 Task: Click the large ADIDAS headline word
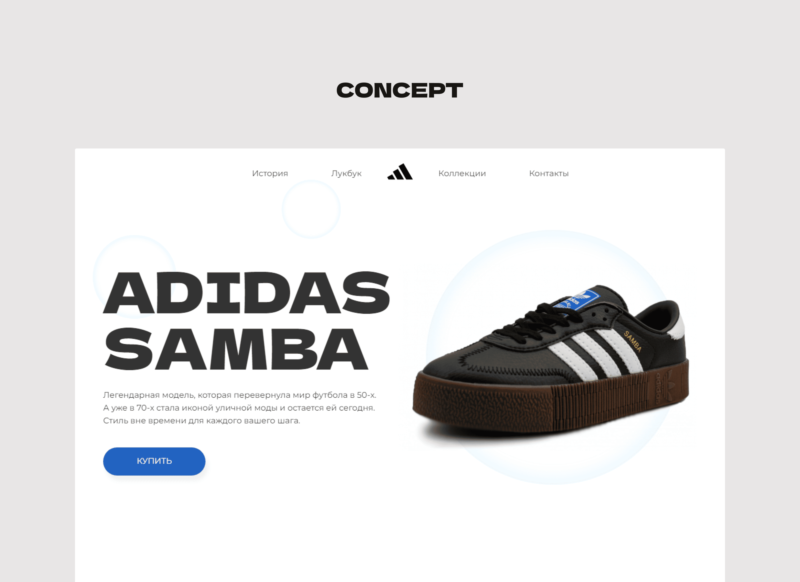[246, 292]
